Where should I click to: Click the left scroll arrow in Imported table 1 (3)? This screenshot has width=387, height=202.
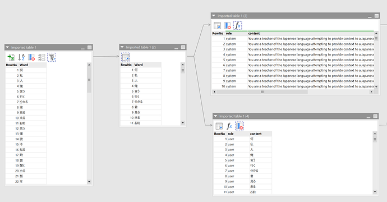point(214,91)
